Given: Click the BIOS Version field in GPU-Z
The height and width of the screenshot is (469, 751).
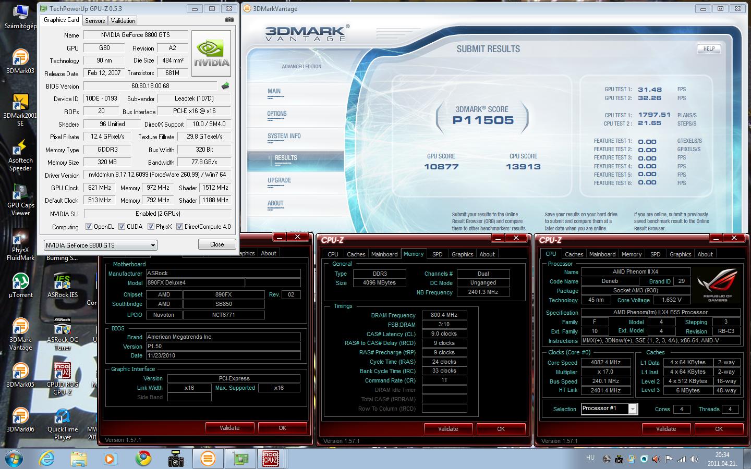Looking at the screenshot, I should (x=150, y=86).
